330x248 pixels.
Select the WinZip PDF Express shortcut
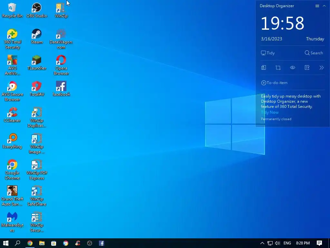(x=37, y=170)
